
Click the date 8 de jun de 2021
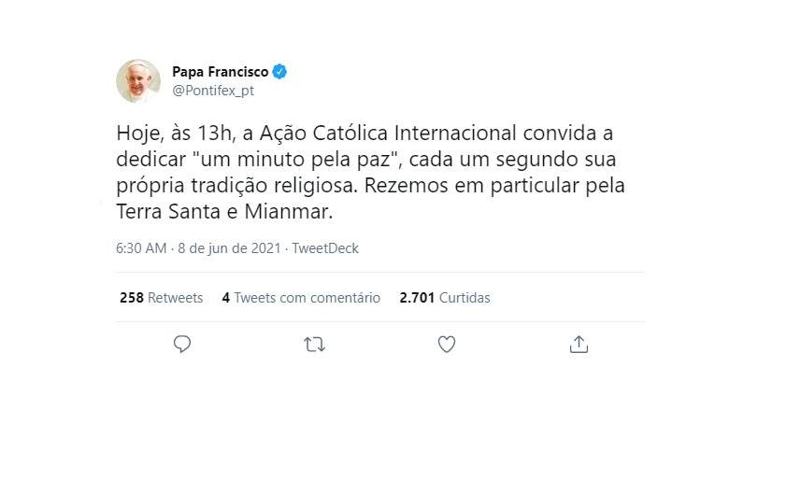click(x=229, y=248)
